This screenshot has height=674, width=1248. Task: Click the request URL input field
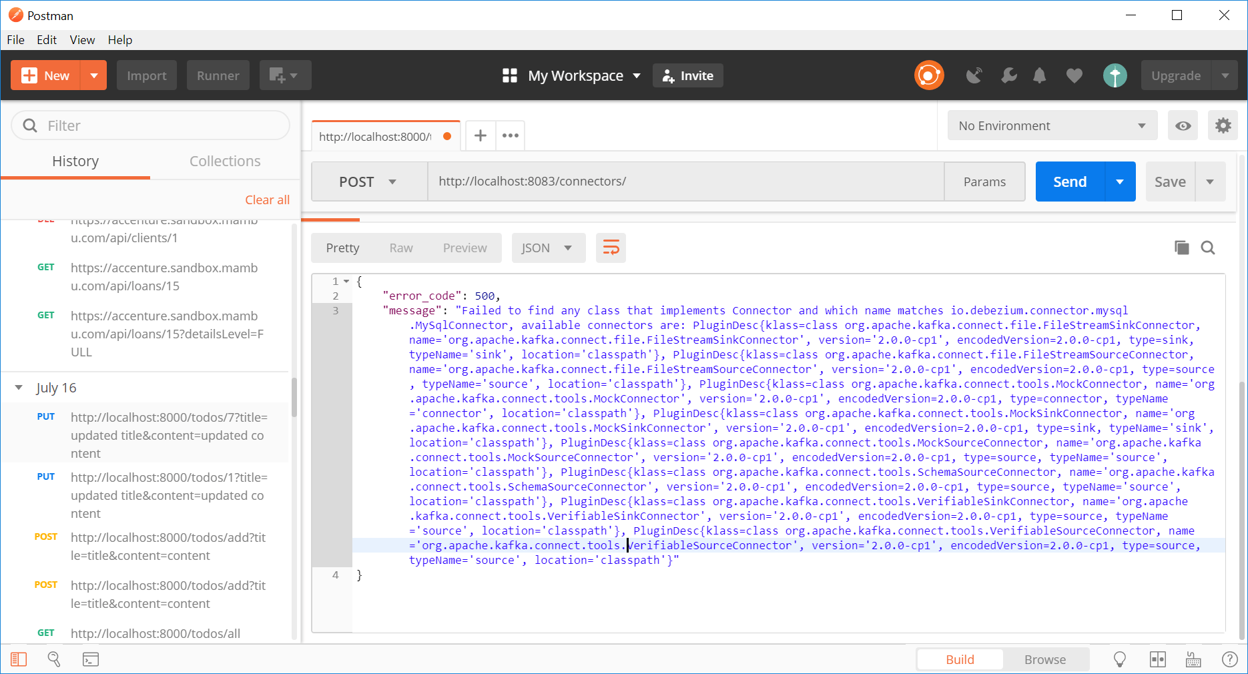(686, 182)
